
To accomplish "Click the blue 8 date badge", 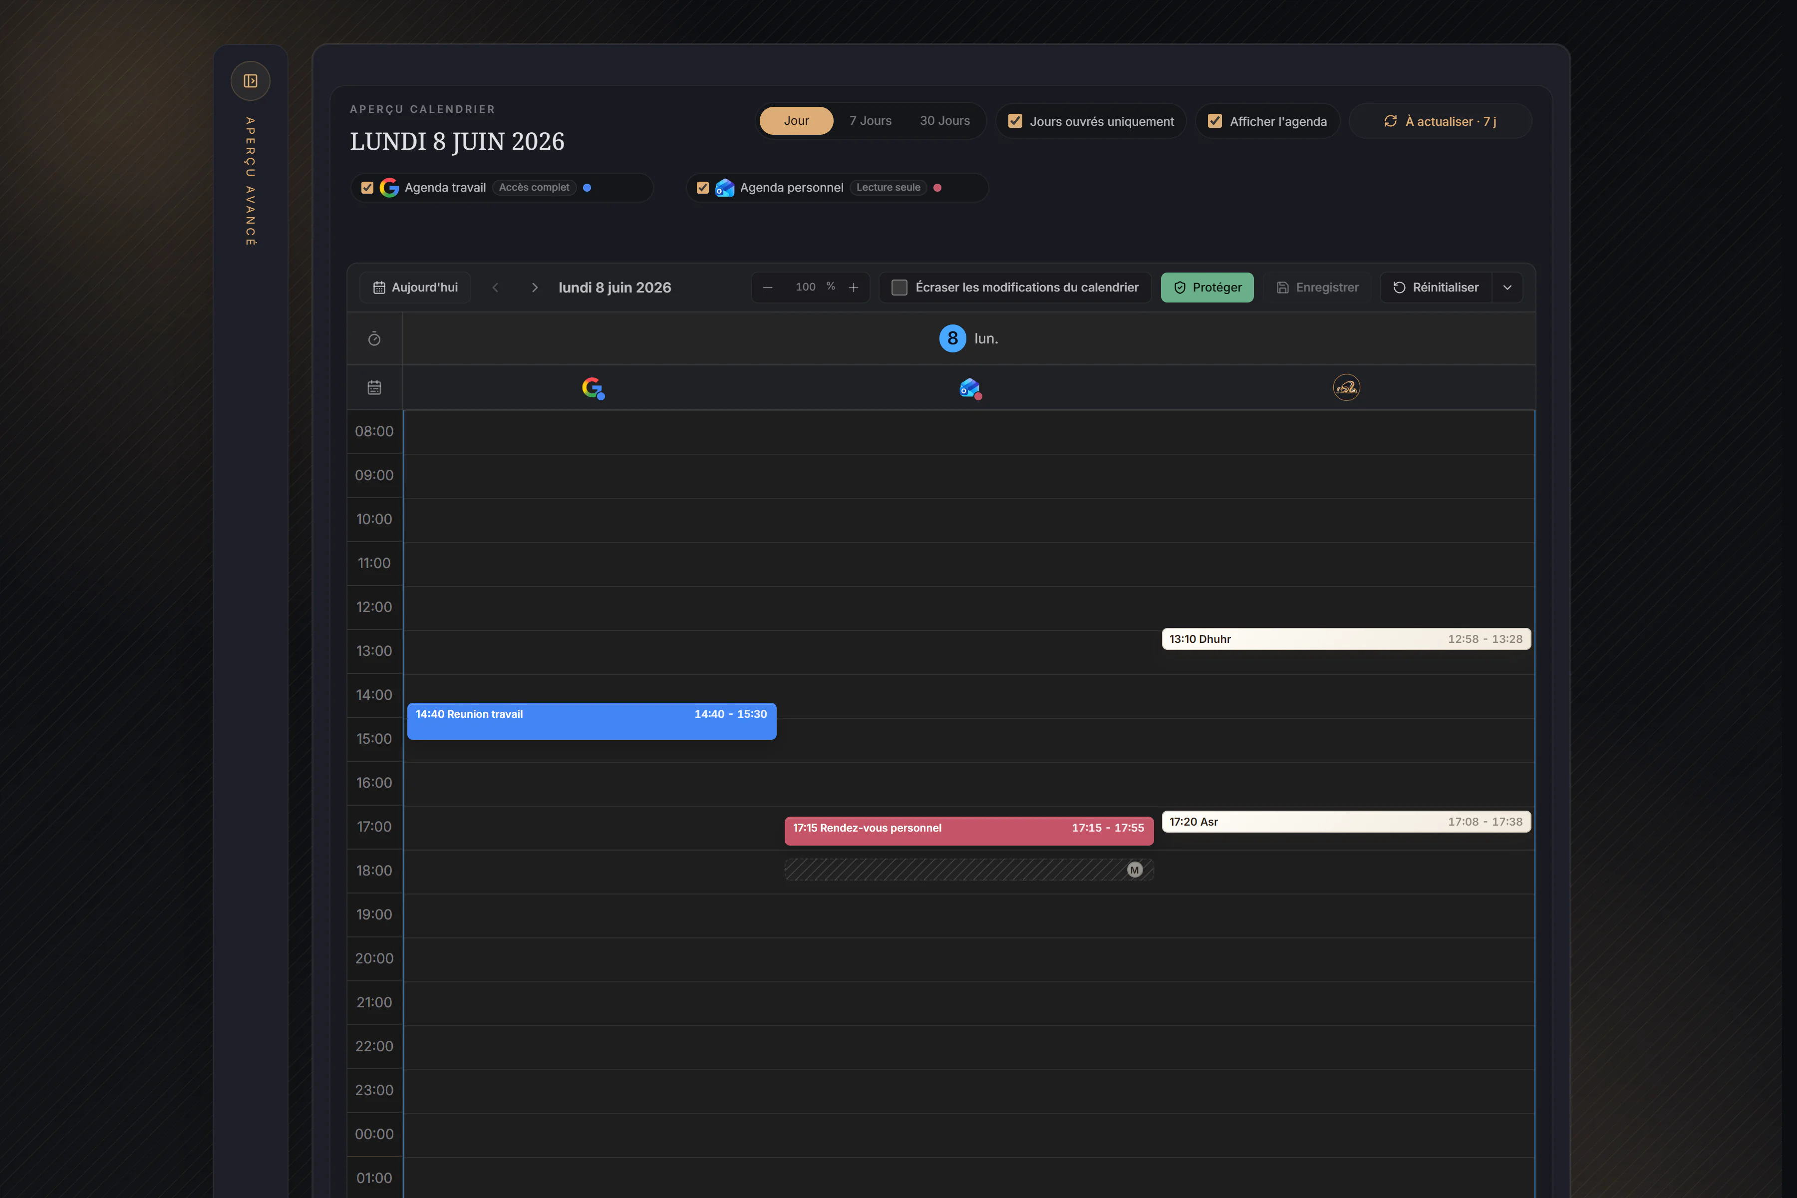I will [952, 338].
